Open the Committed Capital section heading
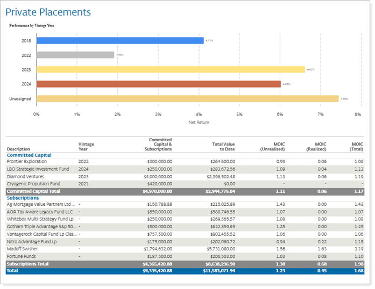375x289 pixels. (29, 155)
